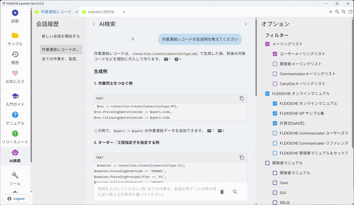This screenshot has width=354, height=205.
Task: Toggle FLEXSCHE オンラインマニュアル group checkbox
Action: [x=267, y=94]
